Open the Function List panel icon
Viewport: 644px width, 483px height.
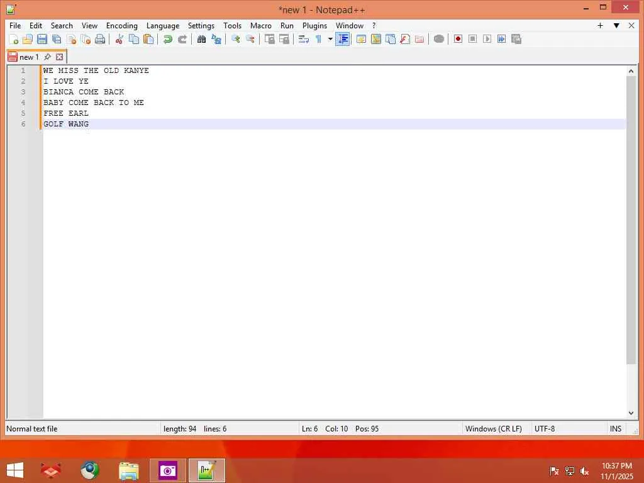(405, 39)
